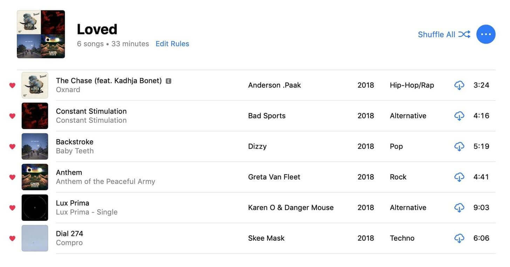Click the Oxnard album thumbnail
Viewport: 510px width, 267px height.
(35, 85)
